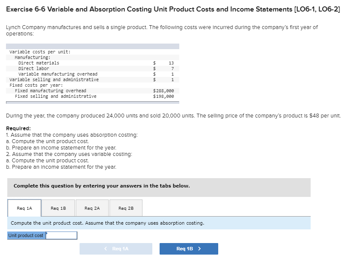Click the blue Req 1B next button
This screenshot has width=350, height=258.
(x=189, y=249)
